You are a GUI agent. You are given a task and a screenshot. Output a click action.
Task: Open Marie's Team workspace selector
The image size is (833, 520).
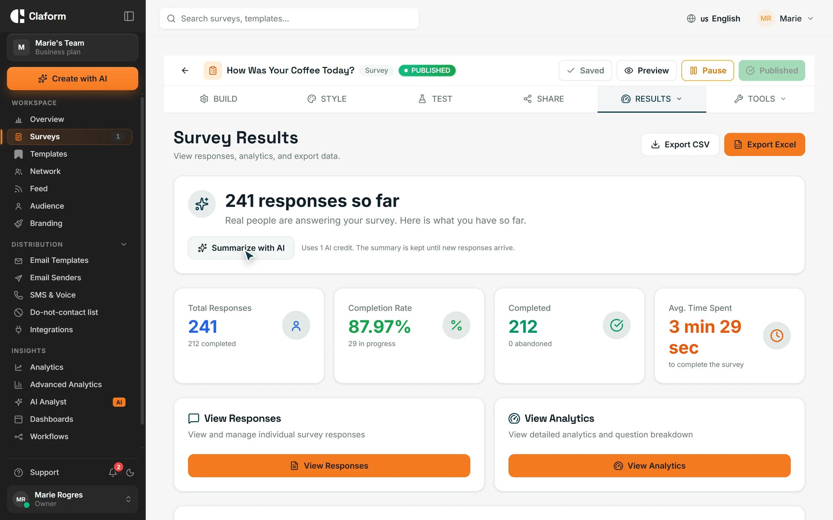(x=73, y=47)
